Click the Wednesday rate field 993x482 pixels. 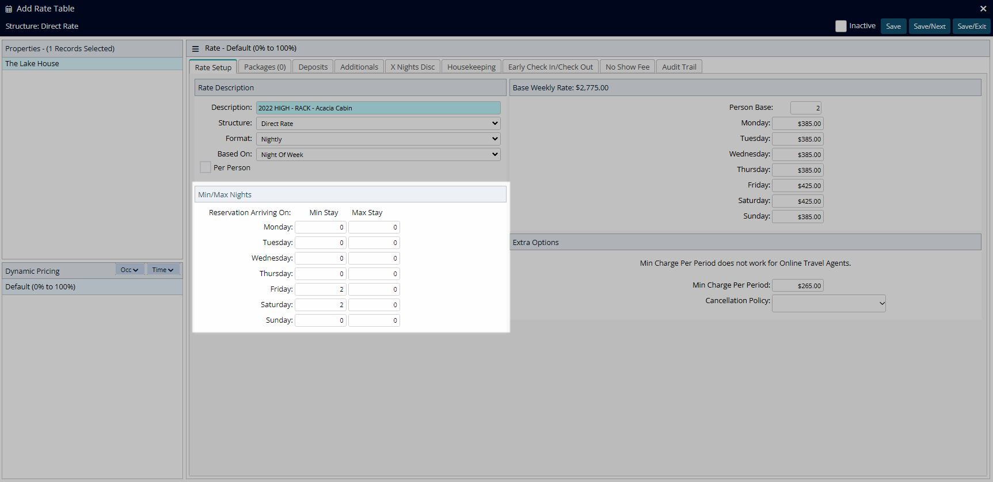coord(798,155)
